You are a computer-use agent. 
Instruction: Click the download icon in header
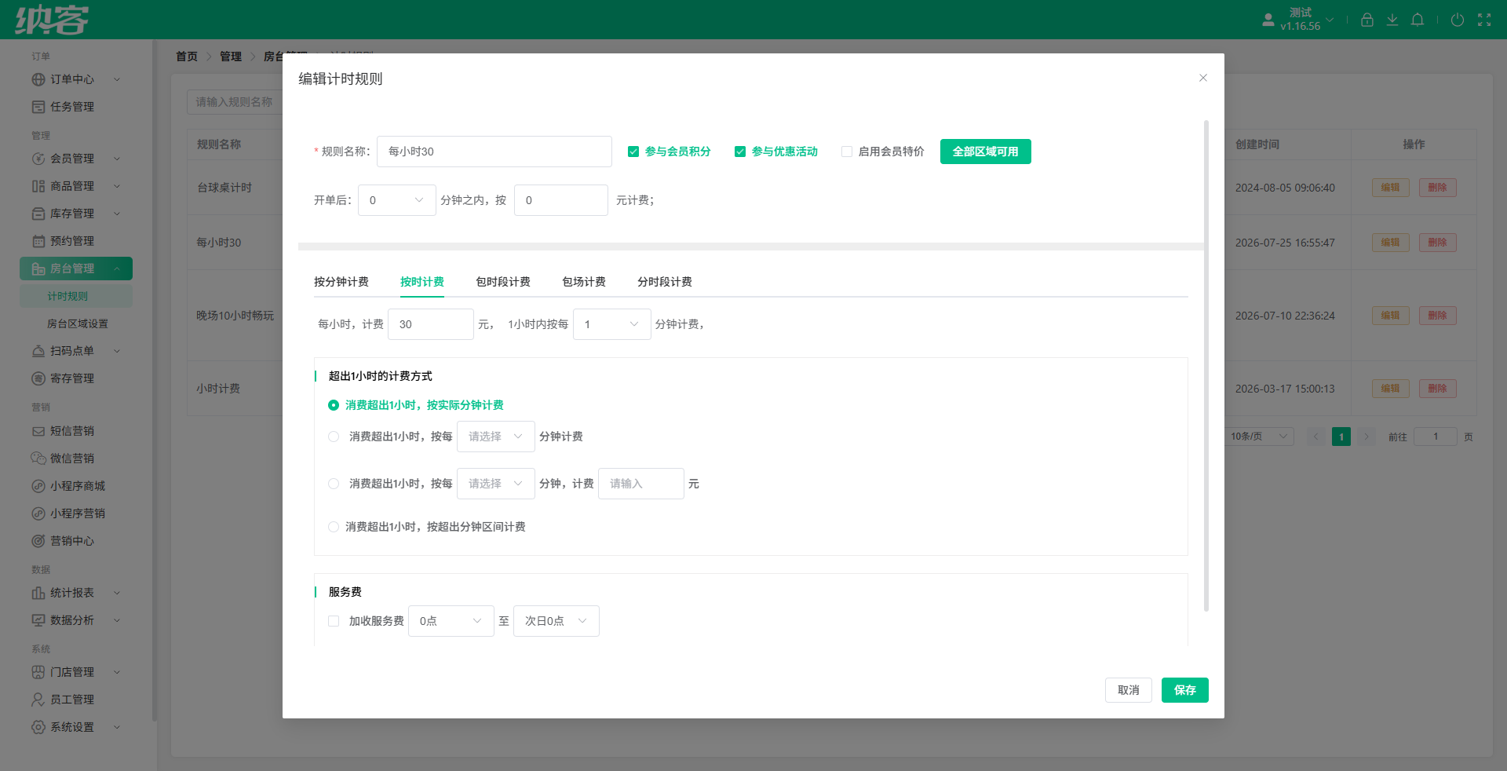(x=1392, y=20)
